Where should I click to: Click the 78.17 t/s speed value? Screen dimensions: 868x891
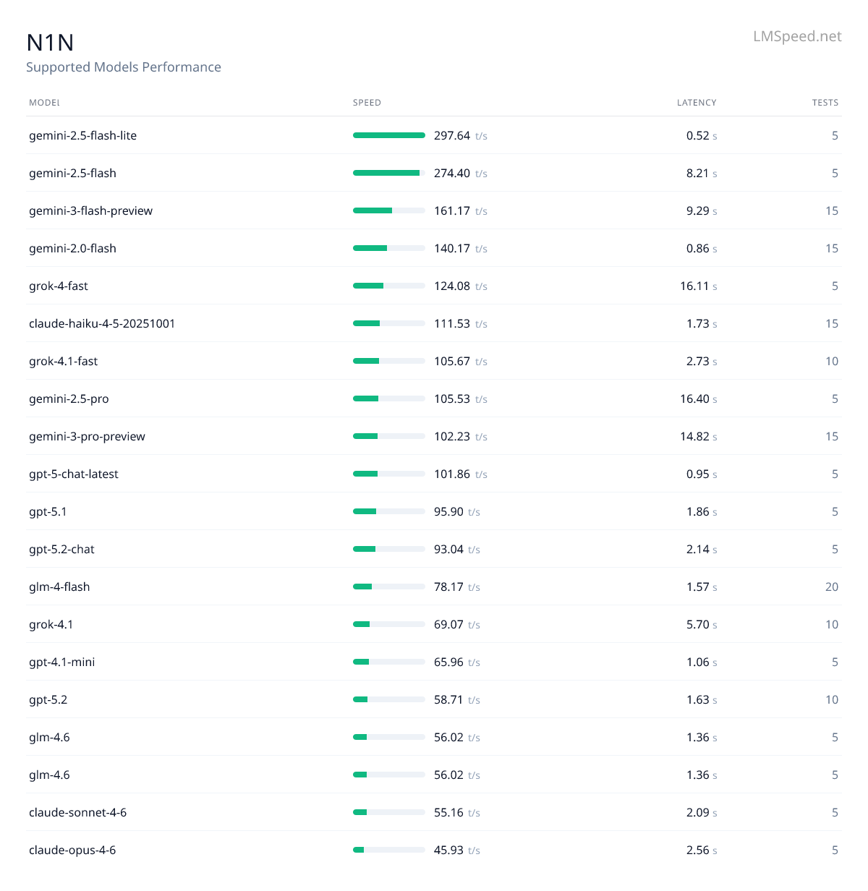pyautogui.click(x=457, y=587)
